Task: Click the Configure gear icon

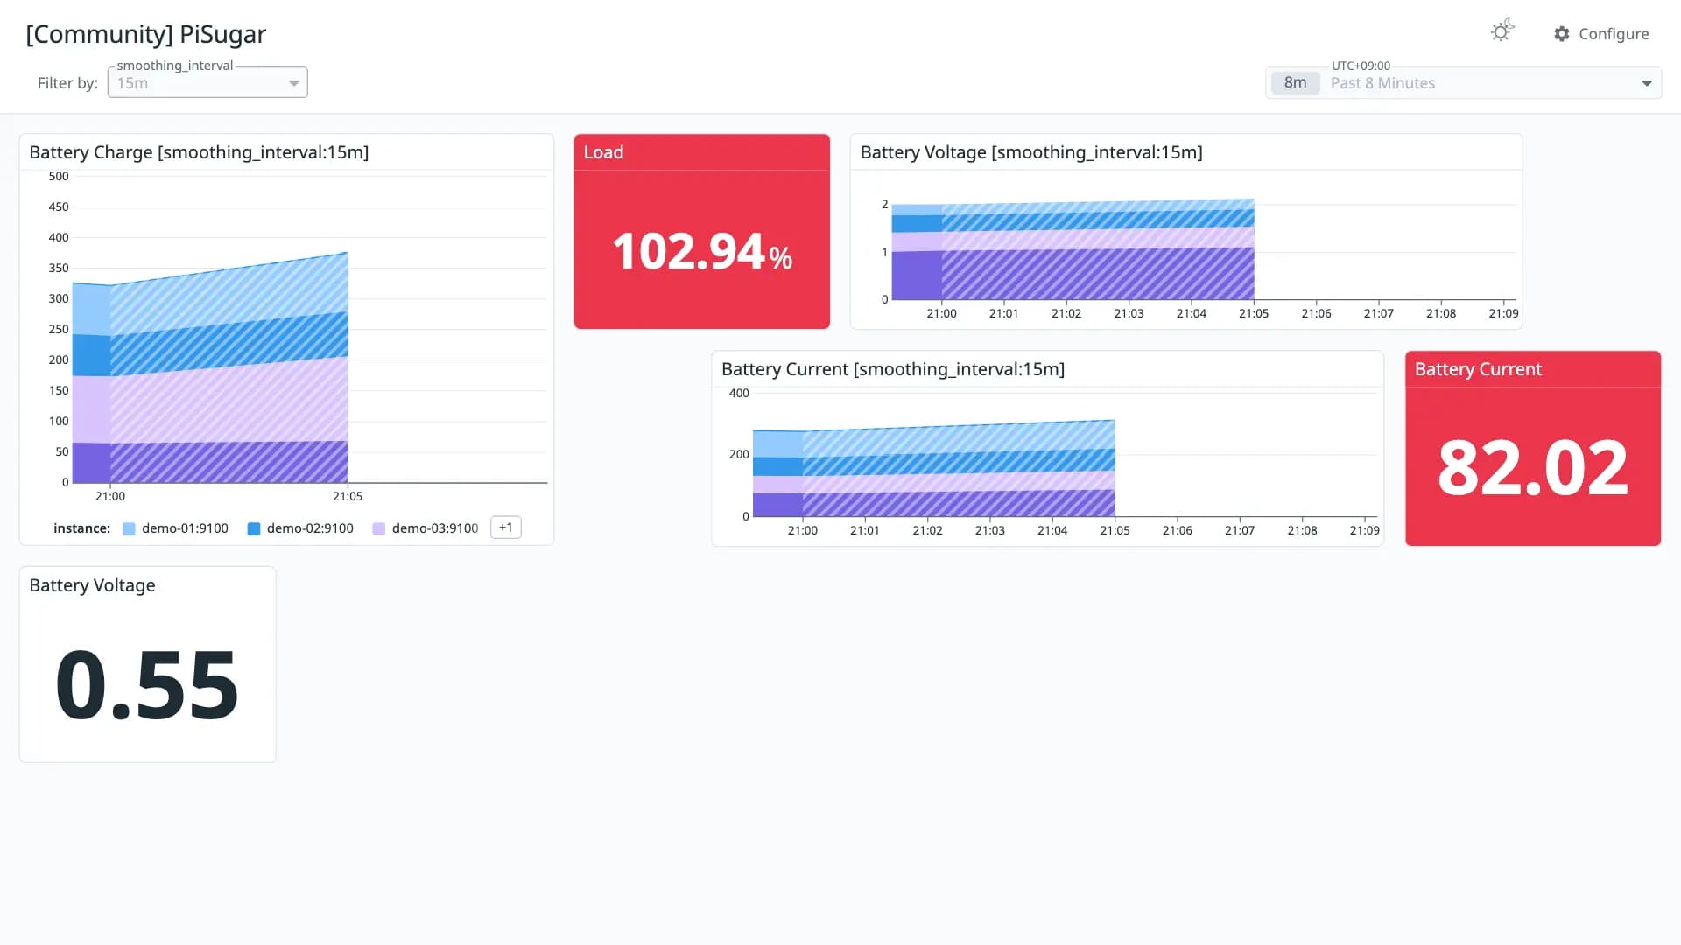Action: 1562,34
